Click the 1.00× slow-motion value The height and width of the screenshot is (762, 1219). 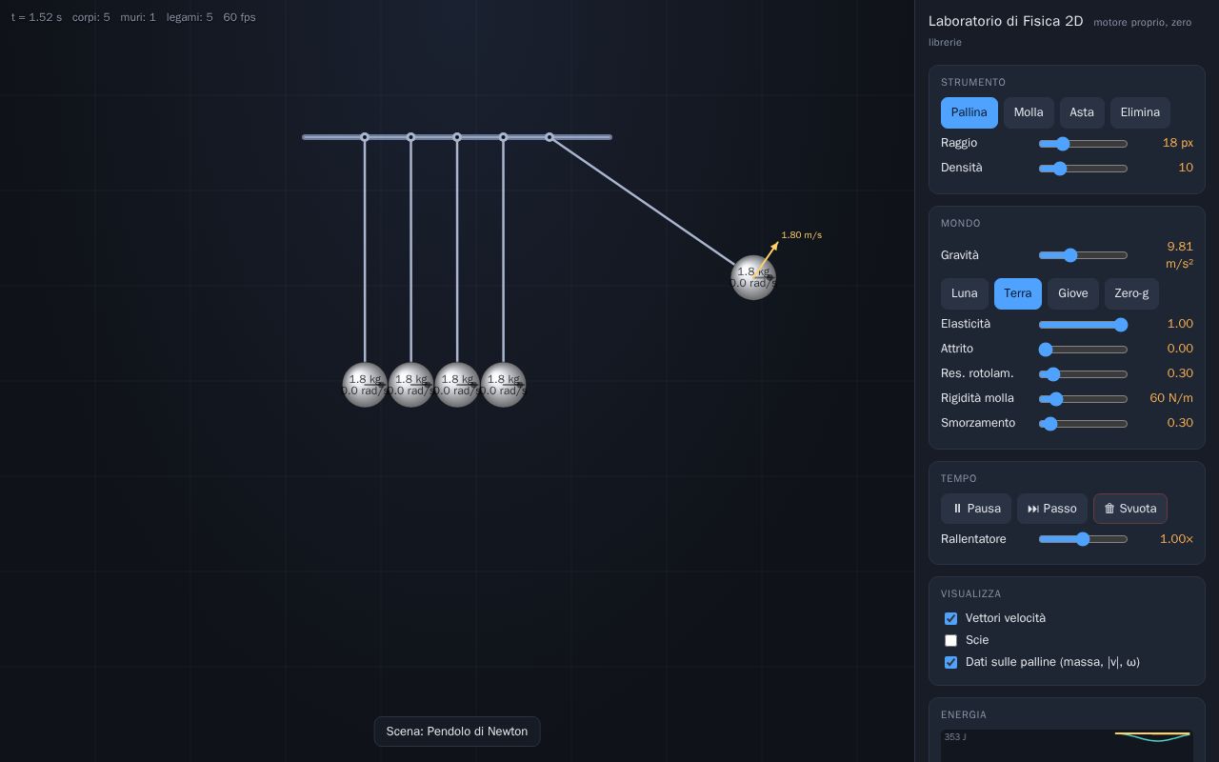coord(1176,539)
